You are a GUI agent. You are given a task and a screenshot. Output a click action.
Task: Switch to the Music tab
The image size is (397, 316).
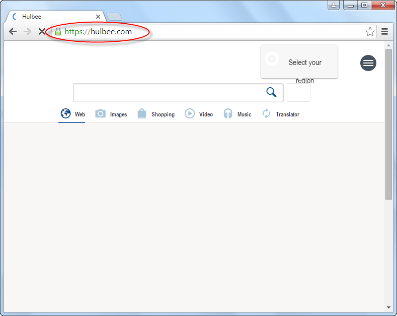[237, 114]
